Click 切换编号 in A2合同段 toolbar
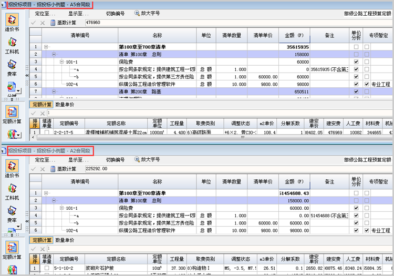Viewport: 394px width, 276px height. tap(116, 160)
